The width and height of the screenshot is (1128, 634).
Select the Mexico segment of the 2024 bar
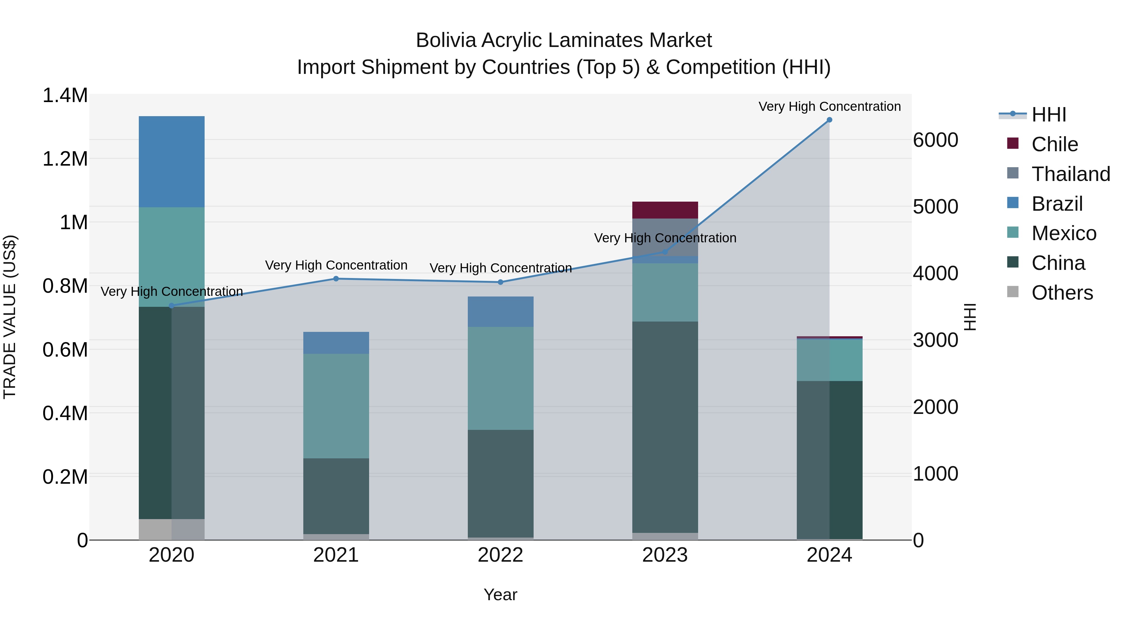coord(829,361)
